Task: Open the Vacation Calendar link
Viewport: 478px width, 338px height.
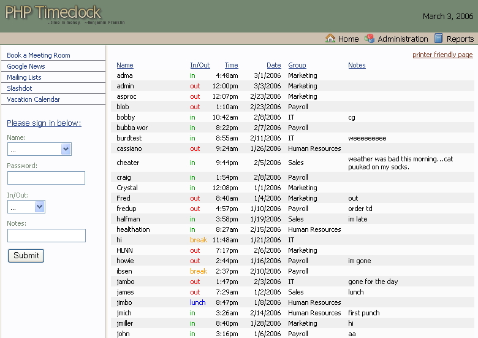Action: (33, 99)
